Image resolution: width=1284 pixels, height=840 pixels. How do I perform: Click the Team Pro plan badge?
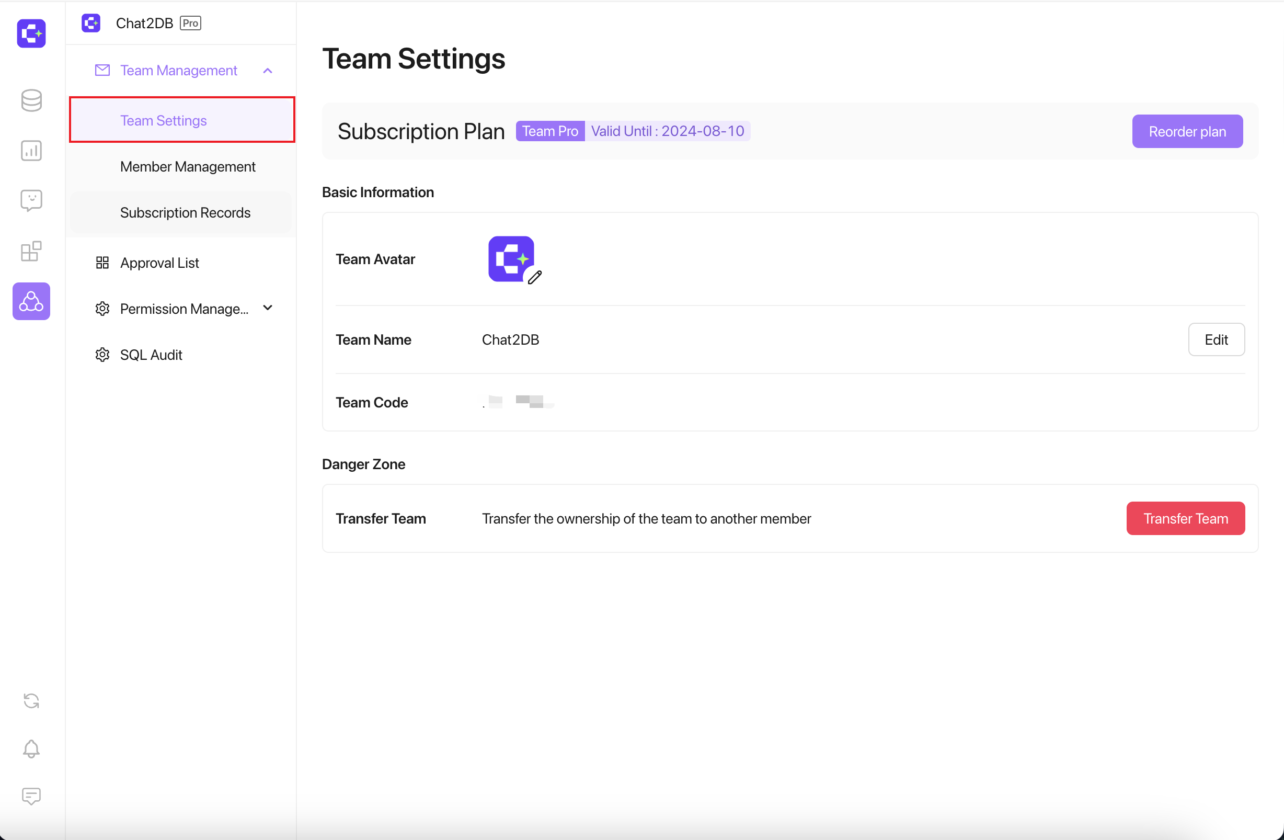[551, 131]
